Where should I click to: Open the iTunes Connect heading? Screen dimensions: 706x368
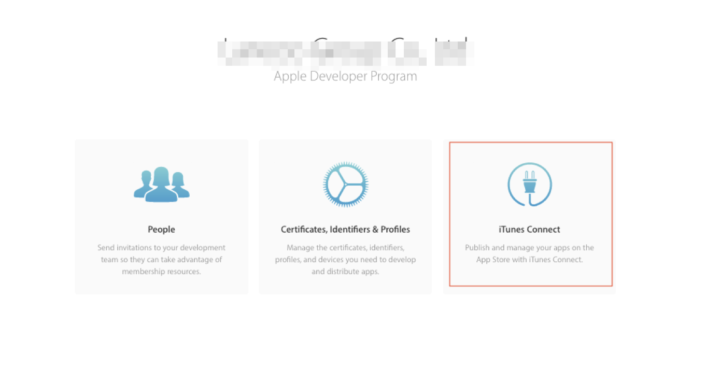pos(529,229)
